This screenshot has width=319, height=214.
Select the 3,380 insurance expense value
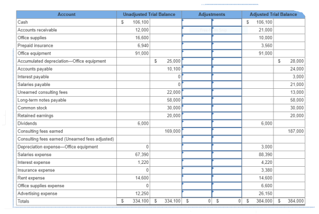coord(267,170)
